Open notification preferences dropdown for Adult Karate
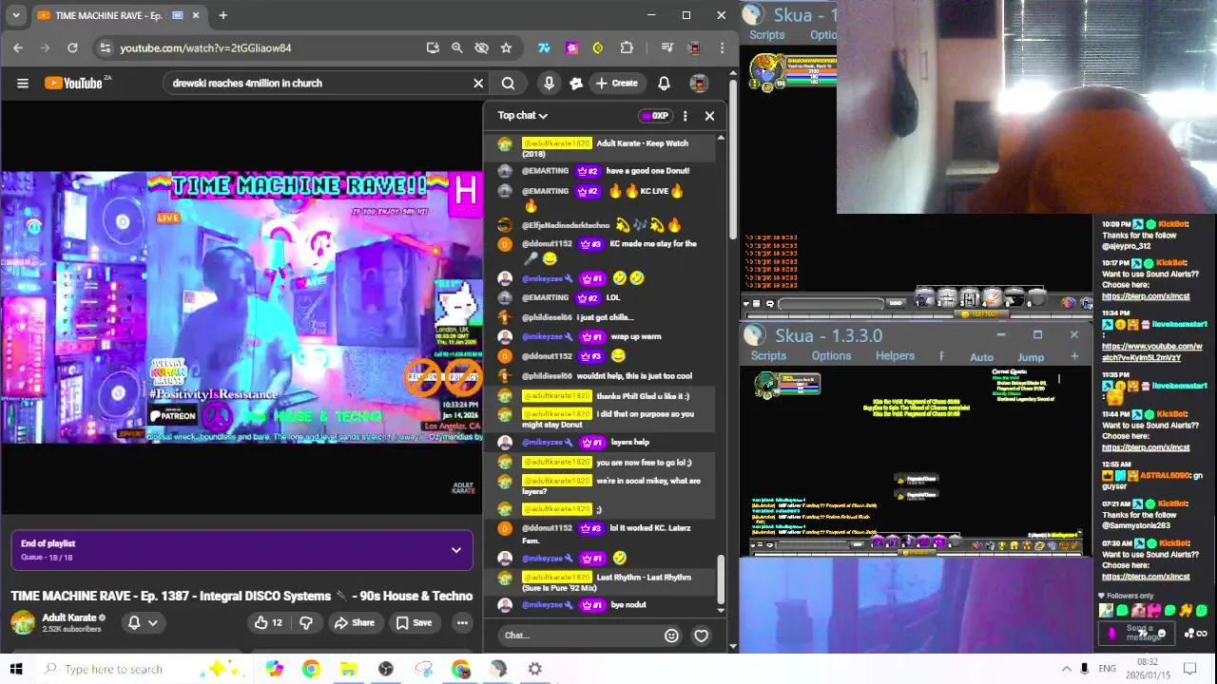Screen dimensions: 1217x684 (x=143, y=622)
